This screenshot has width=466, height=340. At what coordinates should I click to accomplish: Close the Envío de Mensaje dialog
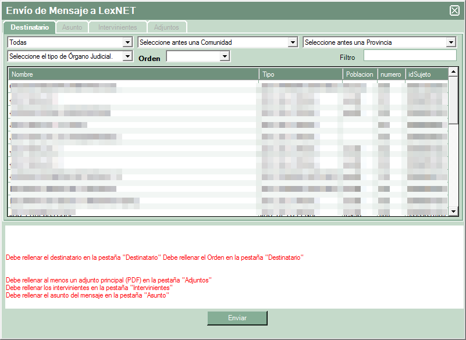tap(454, 10)
